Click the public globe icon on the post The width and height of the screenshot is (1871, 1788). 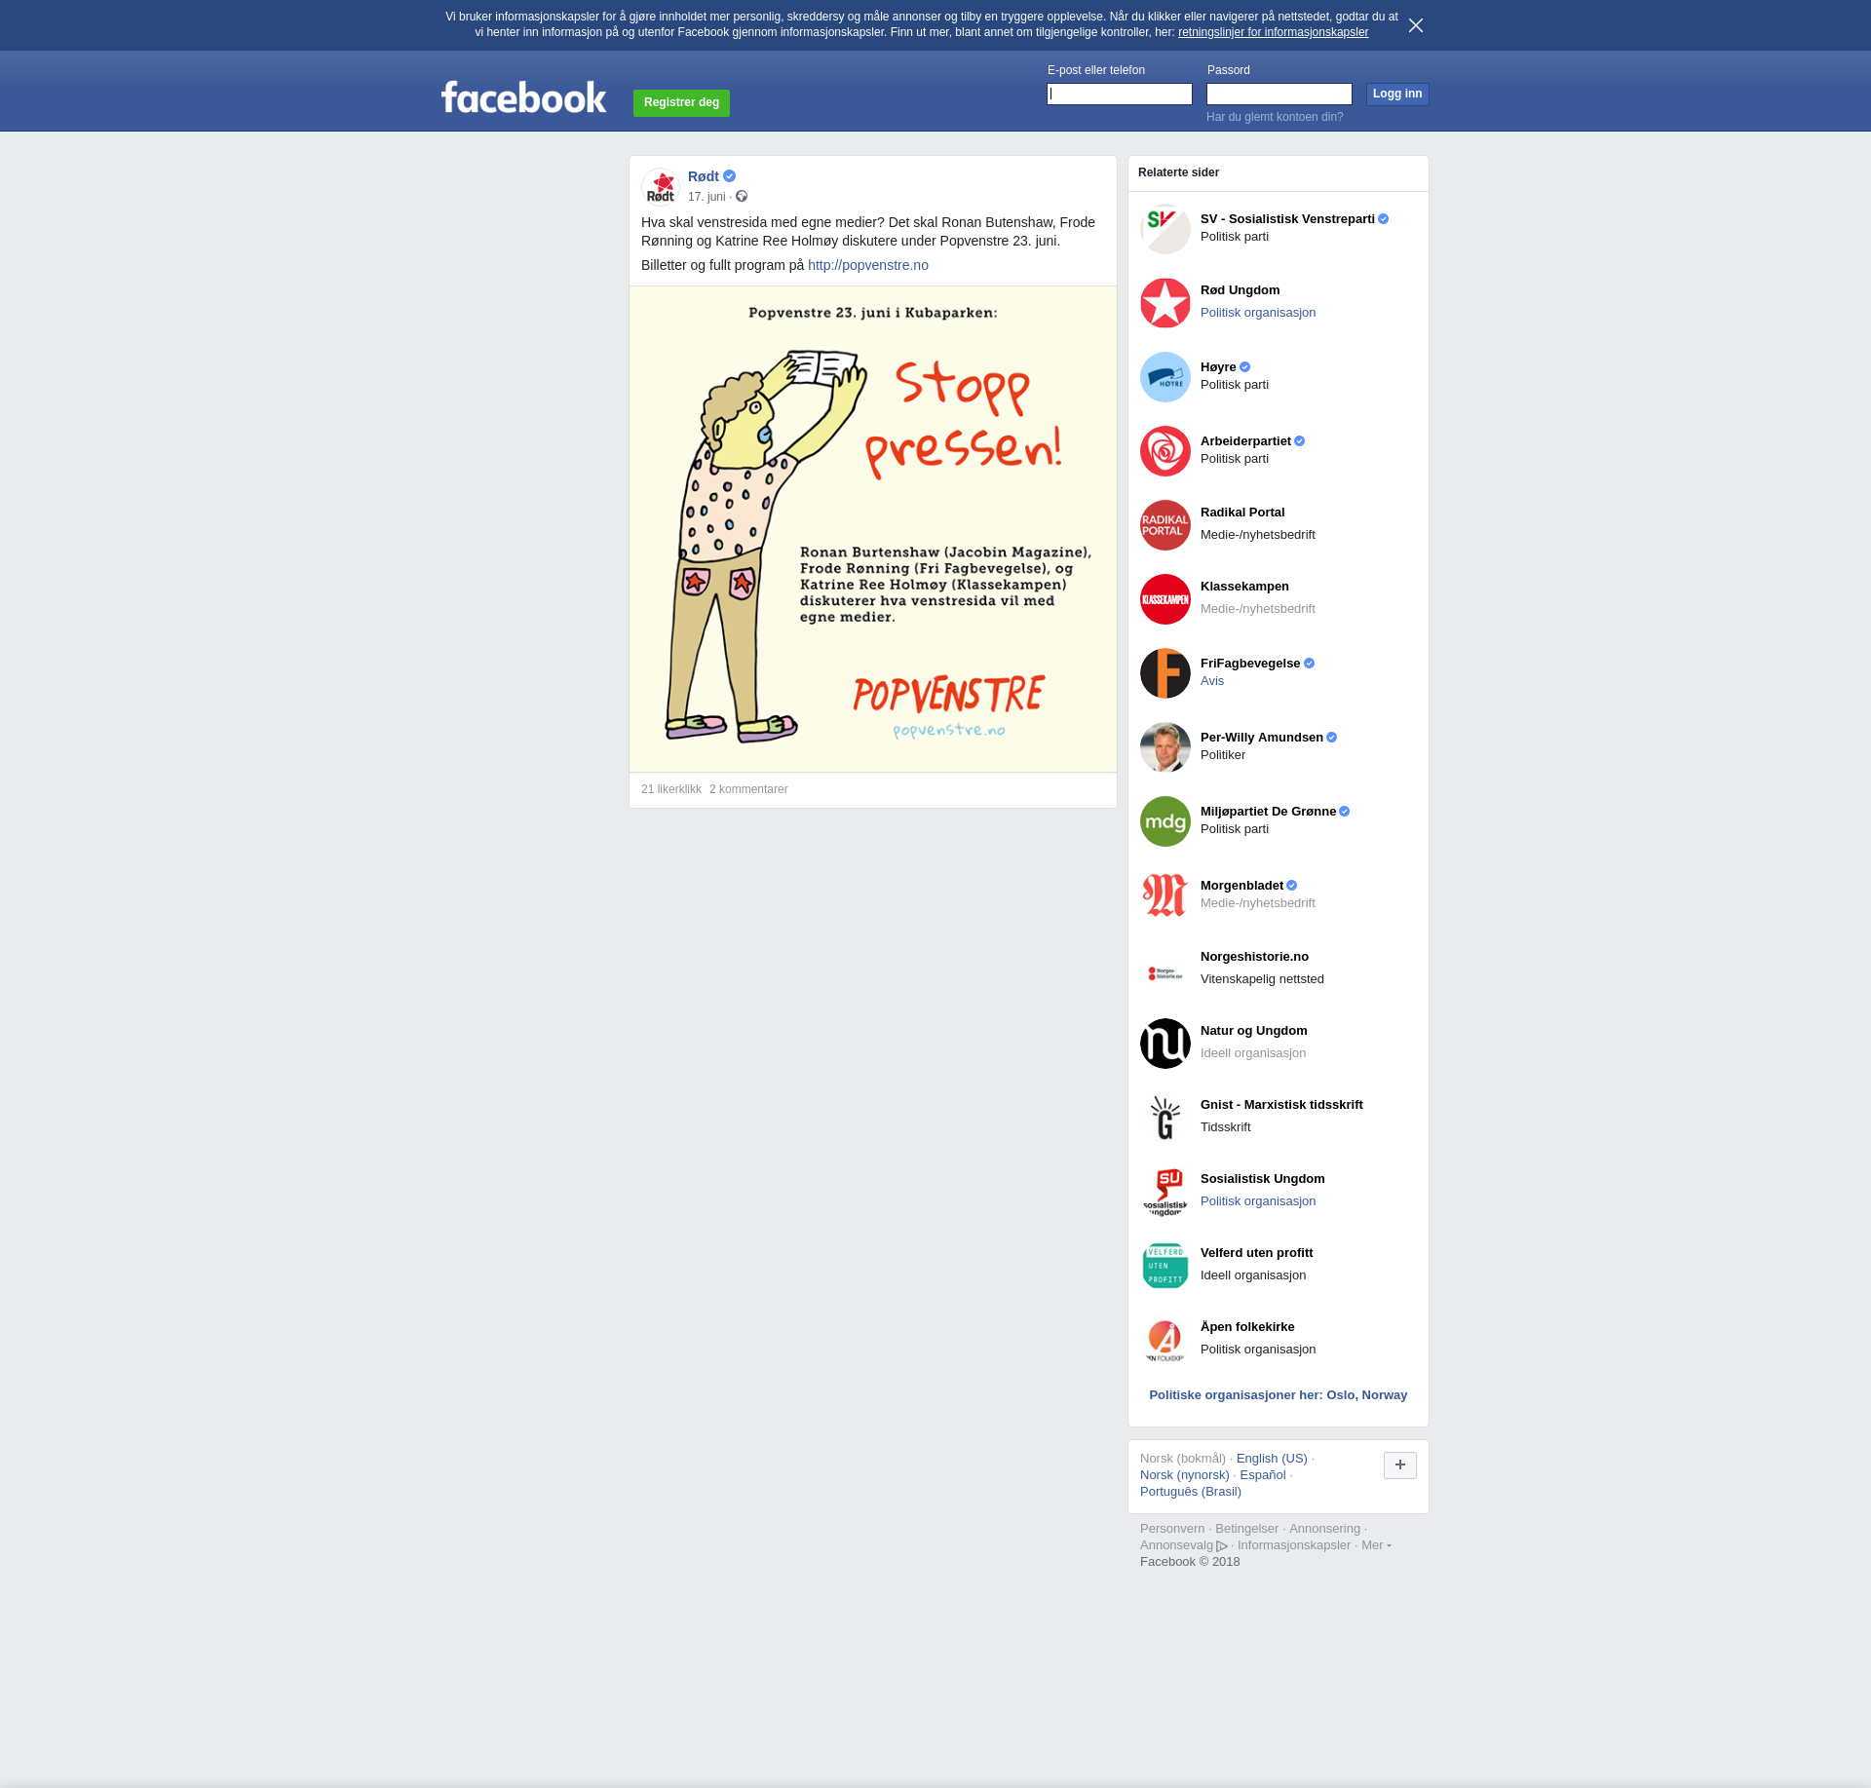coord(742,197)
